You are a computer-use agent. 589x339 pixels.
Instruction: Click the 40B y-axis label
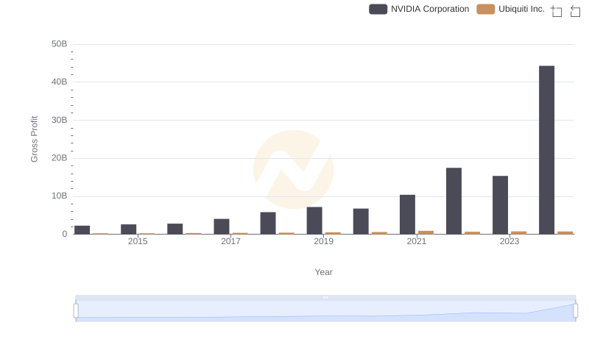[x=59, y=82]
